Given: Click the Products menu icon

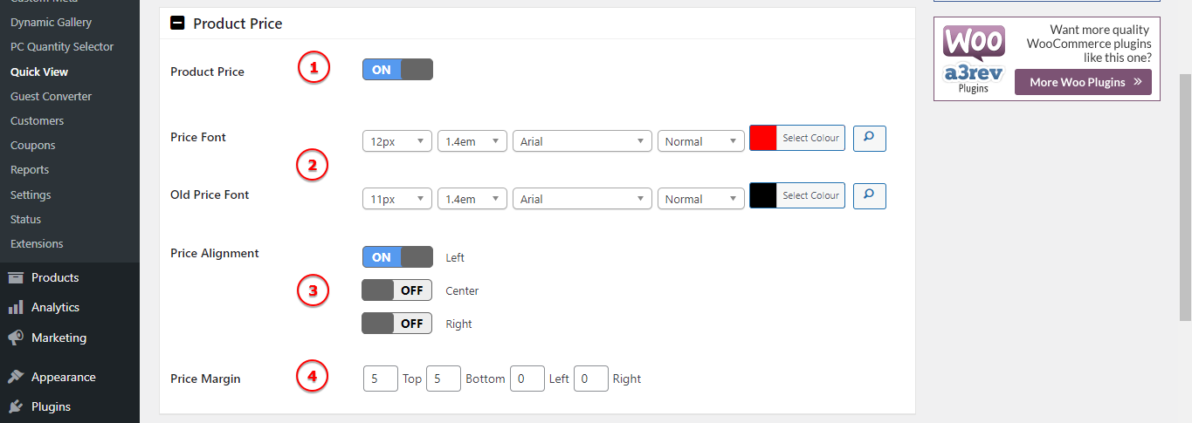Looking at the screenshot, I should [x=16, y=278].
